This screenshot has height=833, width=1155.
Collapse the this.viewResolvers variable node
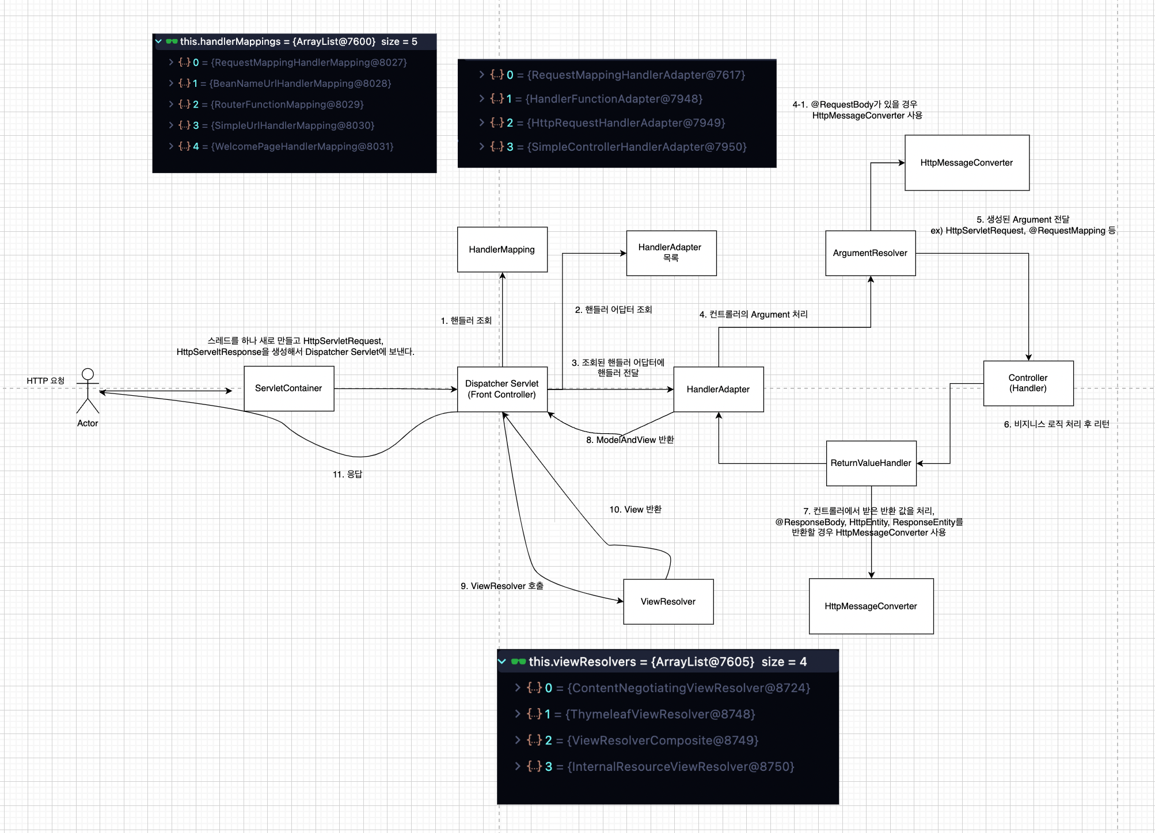502,662
